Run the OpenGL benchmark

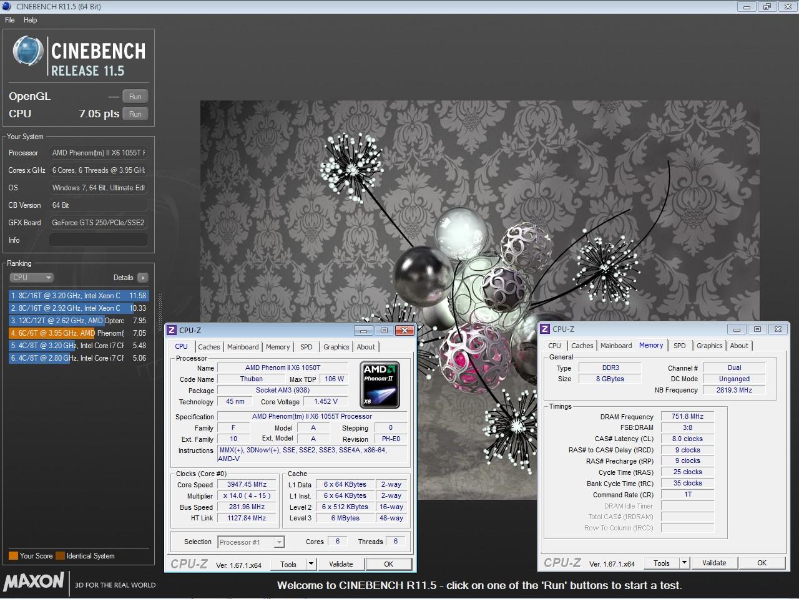(135, 96)
